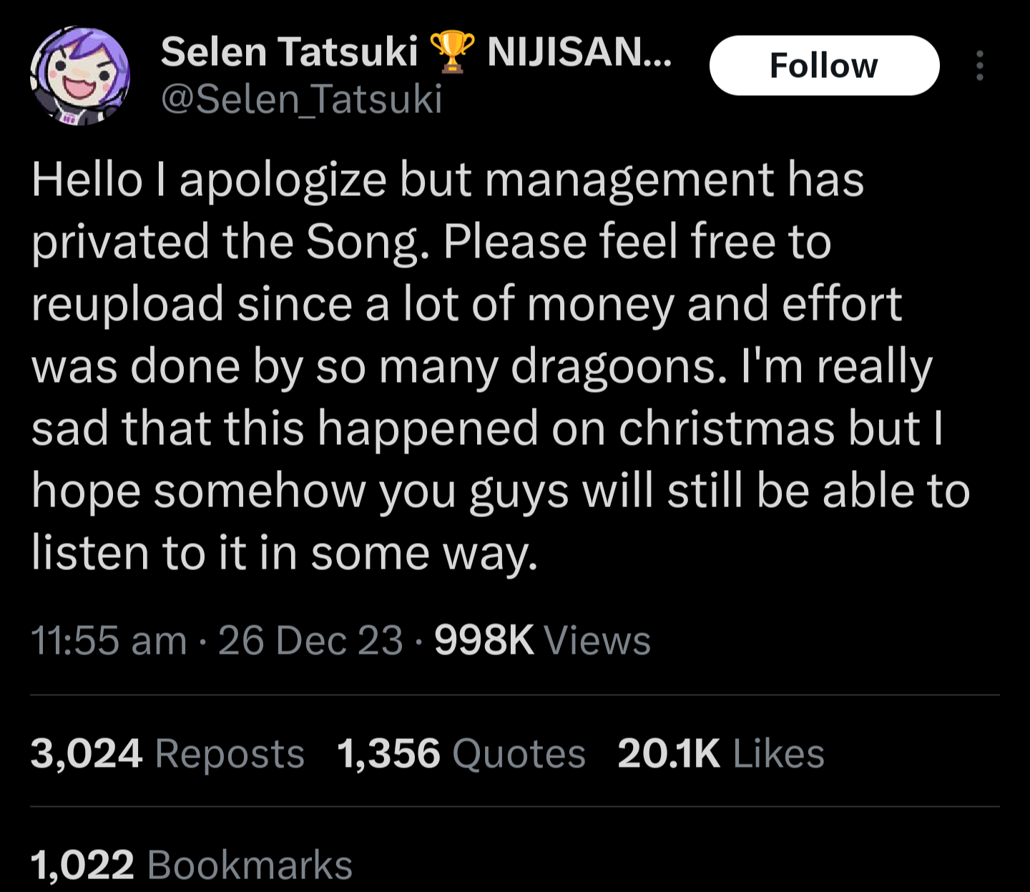Click the 11:55 am timestamp
Image resolution: width=1030 pixels, height=892 pixels.
[109, 640]
